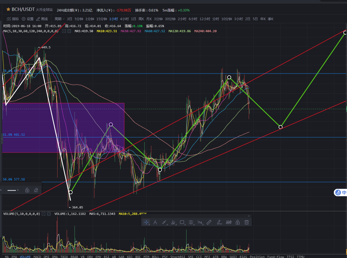Select the green wave endpoint near 449.5 channel top-right

click(345, 32)
